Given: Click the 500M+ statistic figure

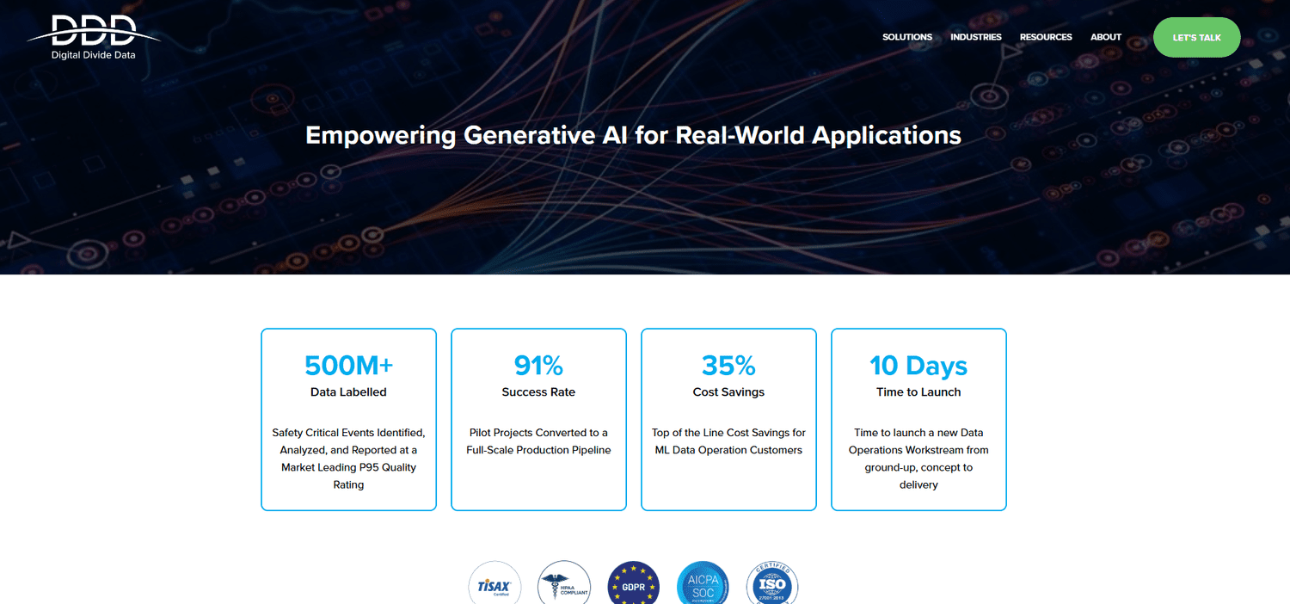Looking at the screenshot, I should (348, 366).
